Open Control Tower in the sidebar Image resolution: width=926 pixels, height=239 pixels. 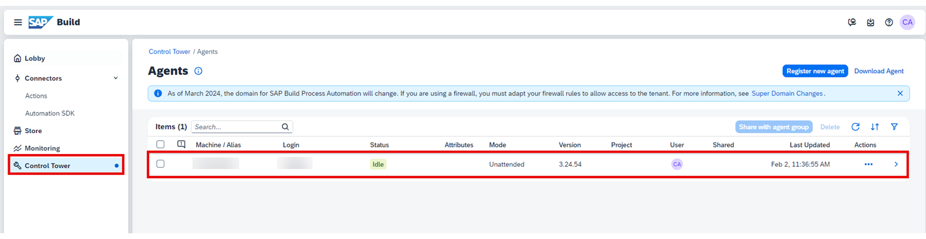[x=66, y=166]
